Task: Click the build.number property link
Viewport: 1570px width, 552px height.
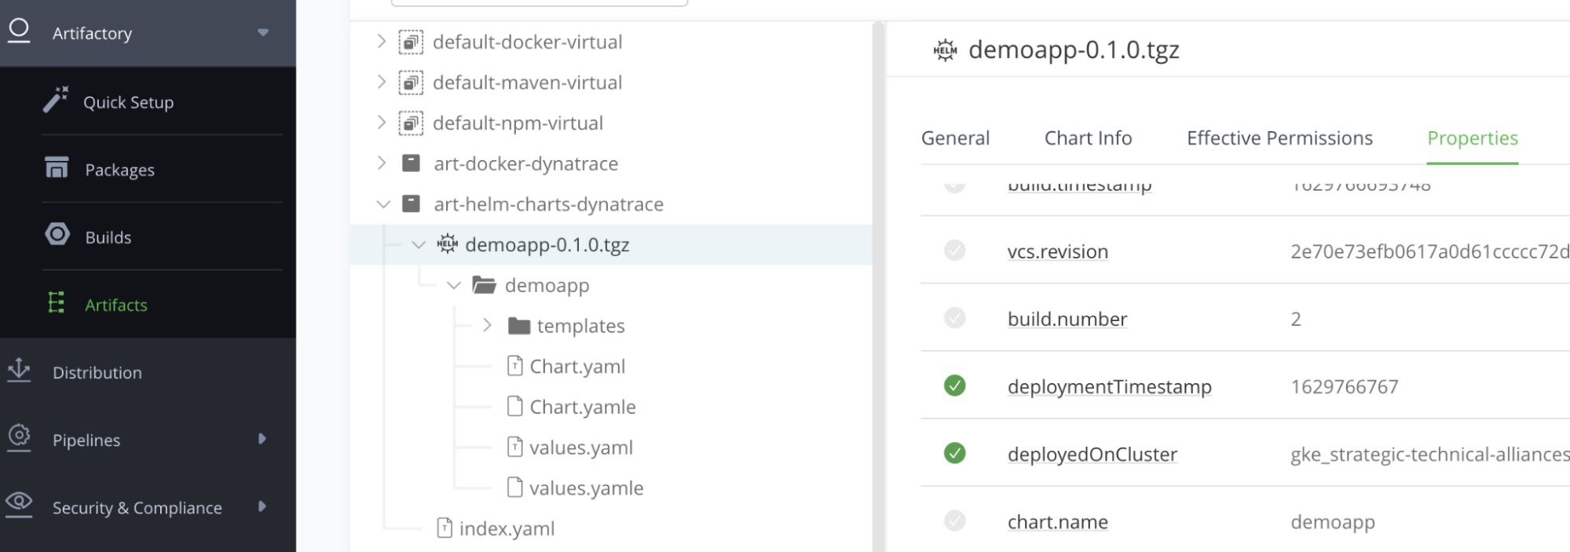Action: [1067, 319]
